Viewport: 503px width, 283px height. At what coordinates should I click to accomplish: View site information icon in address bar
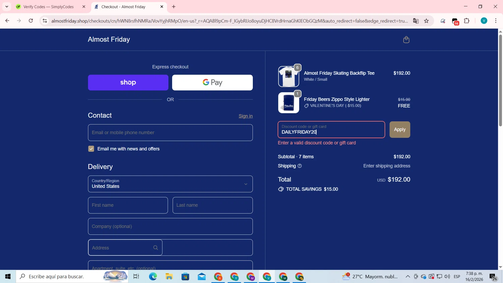point(45,21)
